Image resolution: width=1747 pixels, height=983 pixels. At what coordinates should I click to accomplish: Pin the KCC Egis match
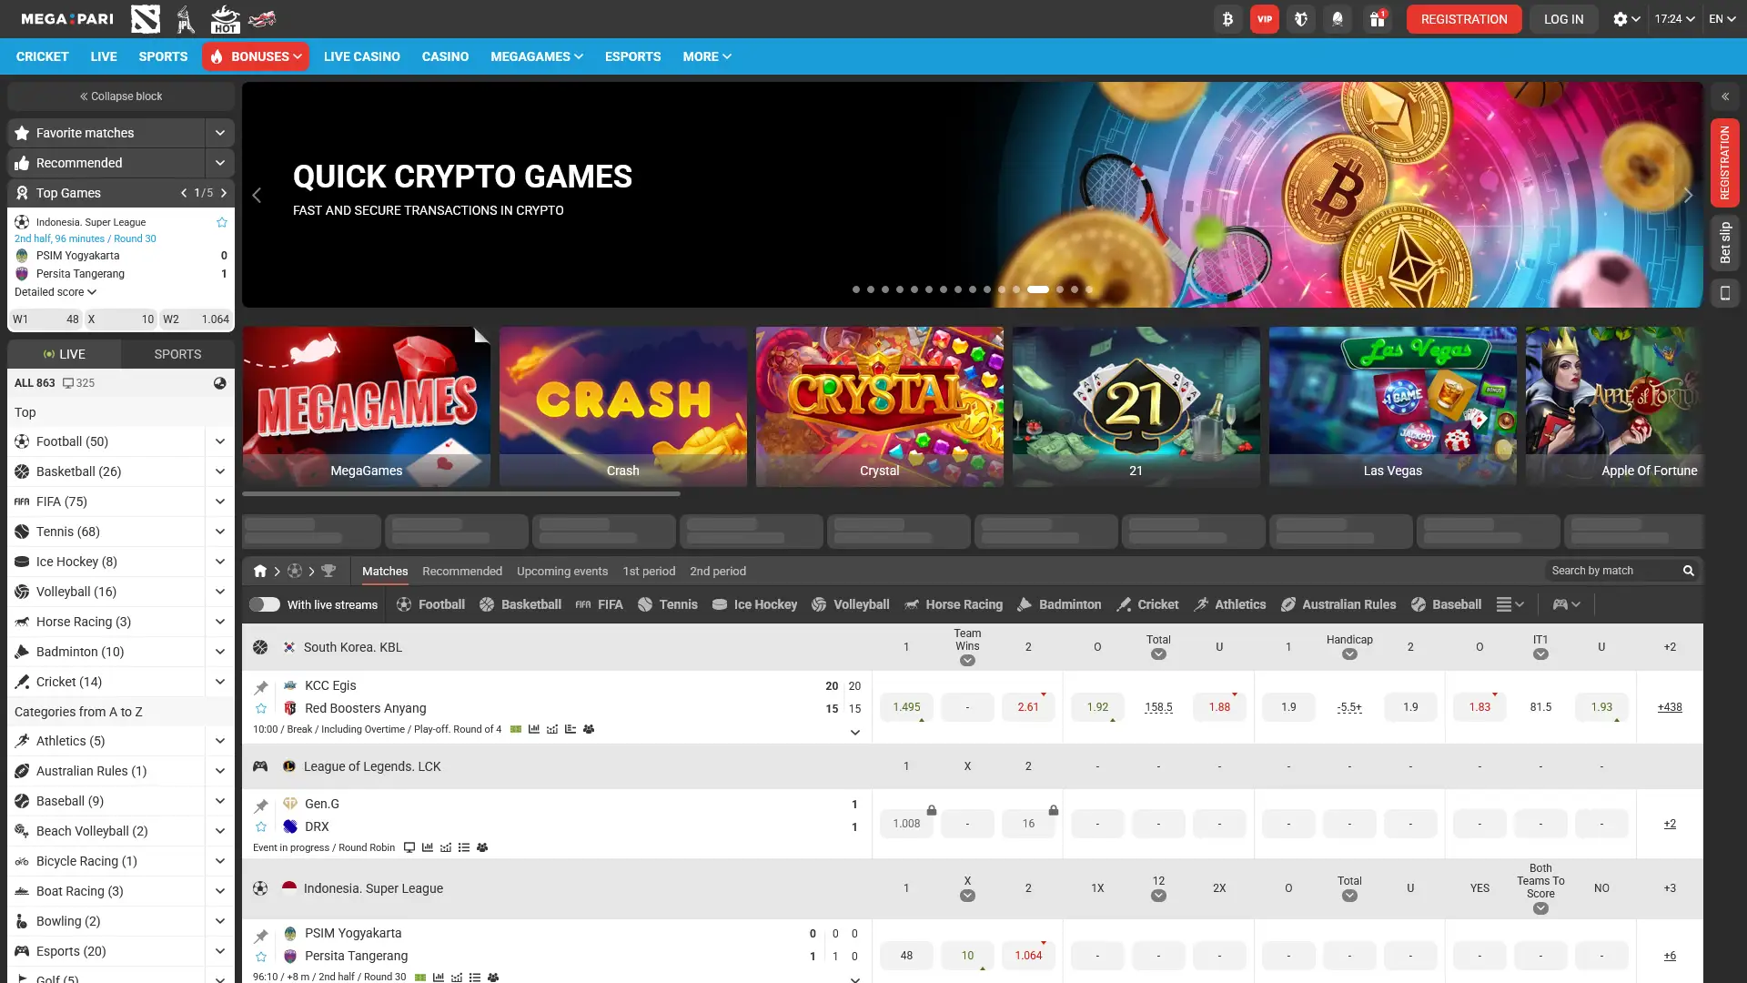[x=261, y=686]
